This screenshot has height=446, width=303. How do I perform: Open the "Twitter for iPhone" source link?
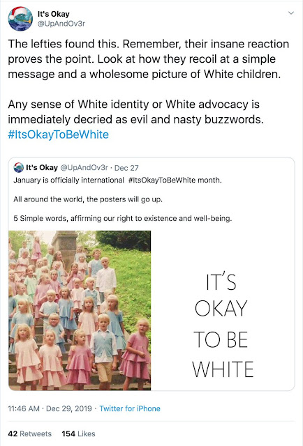coord(130,408)
